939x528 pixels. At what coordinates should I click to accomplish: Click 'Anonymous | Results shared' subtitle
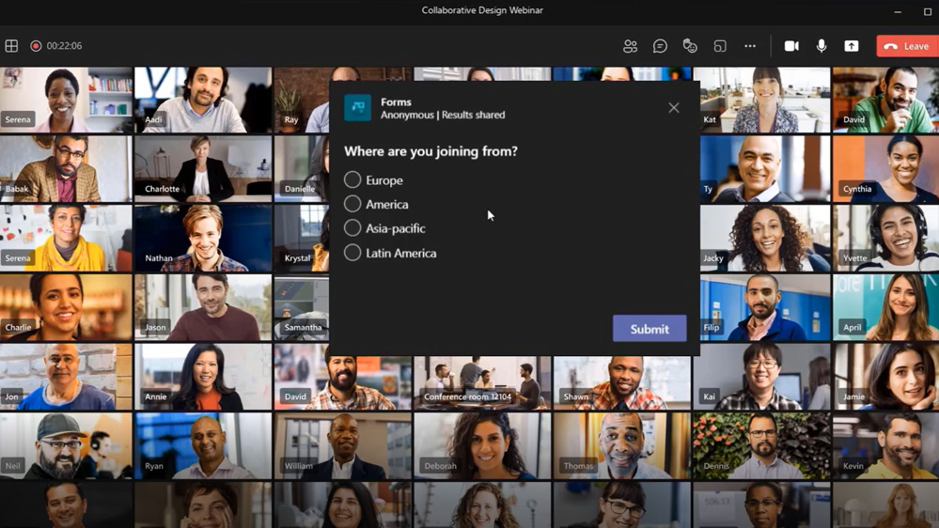(443, 115)
